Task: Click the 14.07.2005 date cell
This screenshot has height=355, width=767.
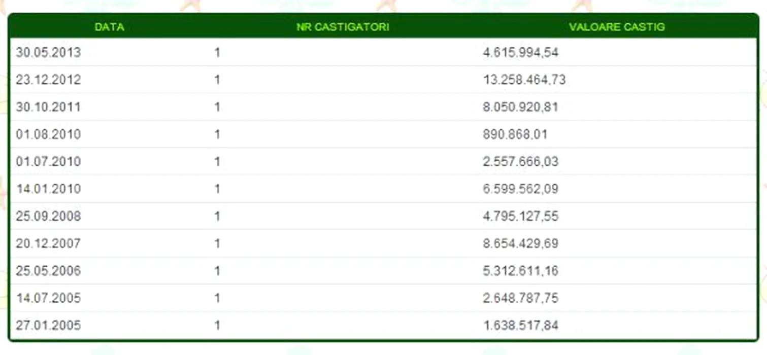Action: point(48,298)
